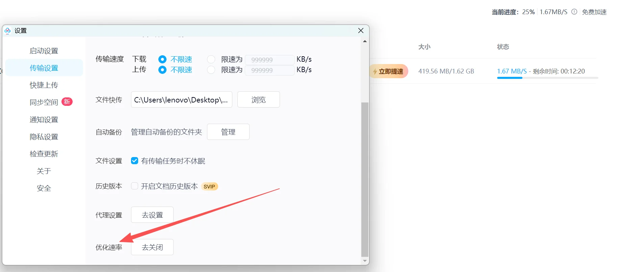The image size is (618, 272).
Task: Click the 状态 column header
Action: pos(503,47)
